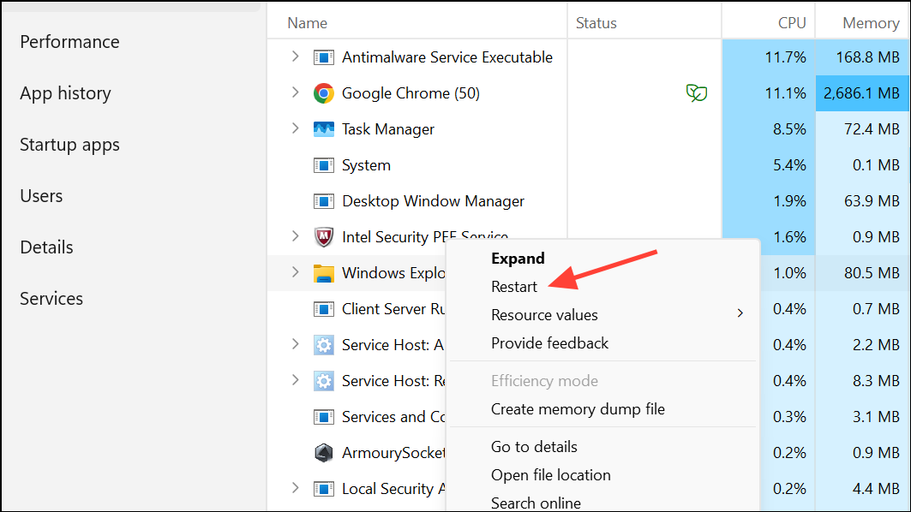Click the second Service Host gear icon
911x512 pixels.
pyautogui.click(x=324, y=381)
